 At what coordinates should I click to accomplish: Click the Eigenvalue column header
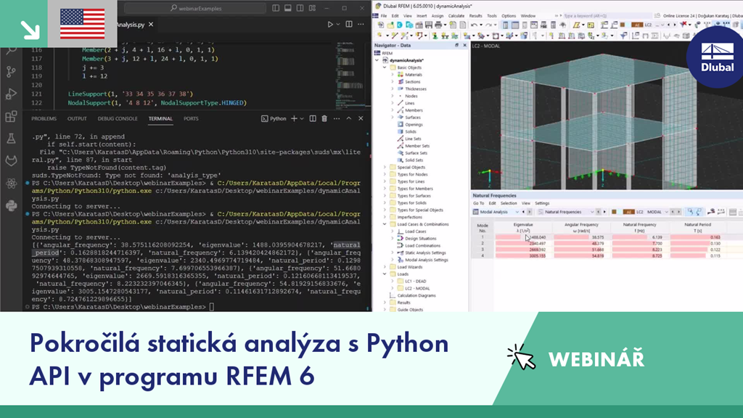click(523, 227)
